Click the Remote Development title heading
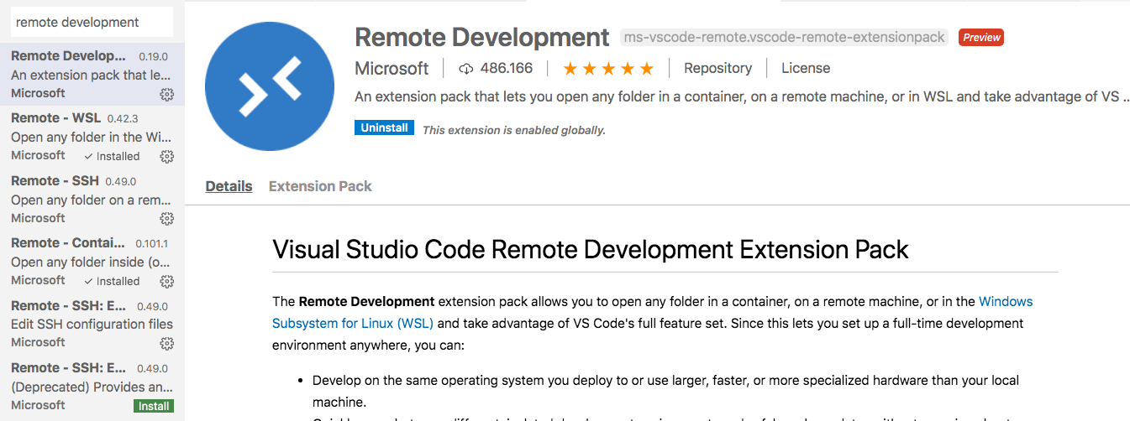This screenshot has width=1130, height=421. point(482,38)
